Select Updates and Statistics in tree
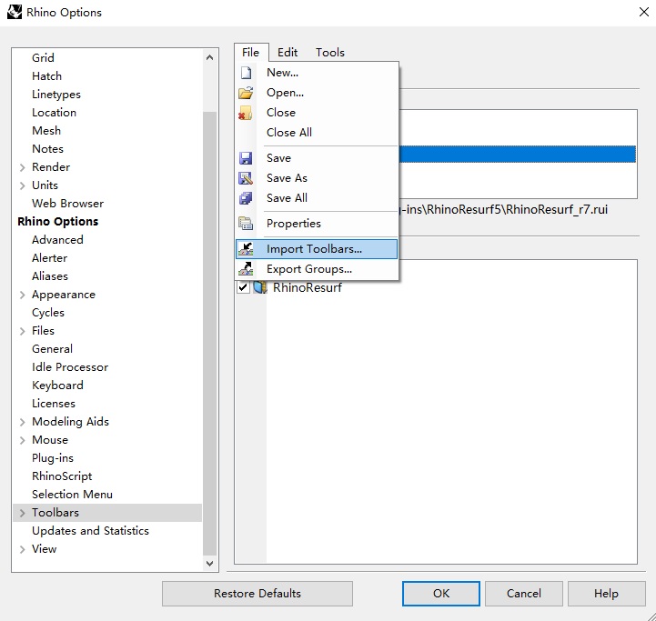The width and height of the screenshot is (656, 621). tap(90, 531)
